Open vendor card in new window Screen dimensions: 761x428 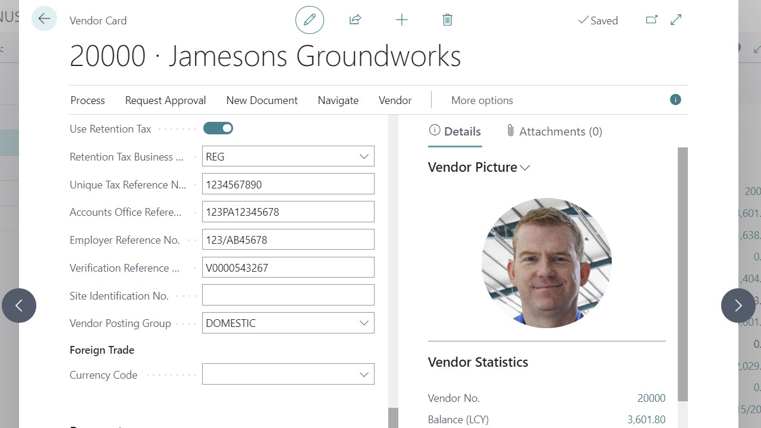click(652, 20)
